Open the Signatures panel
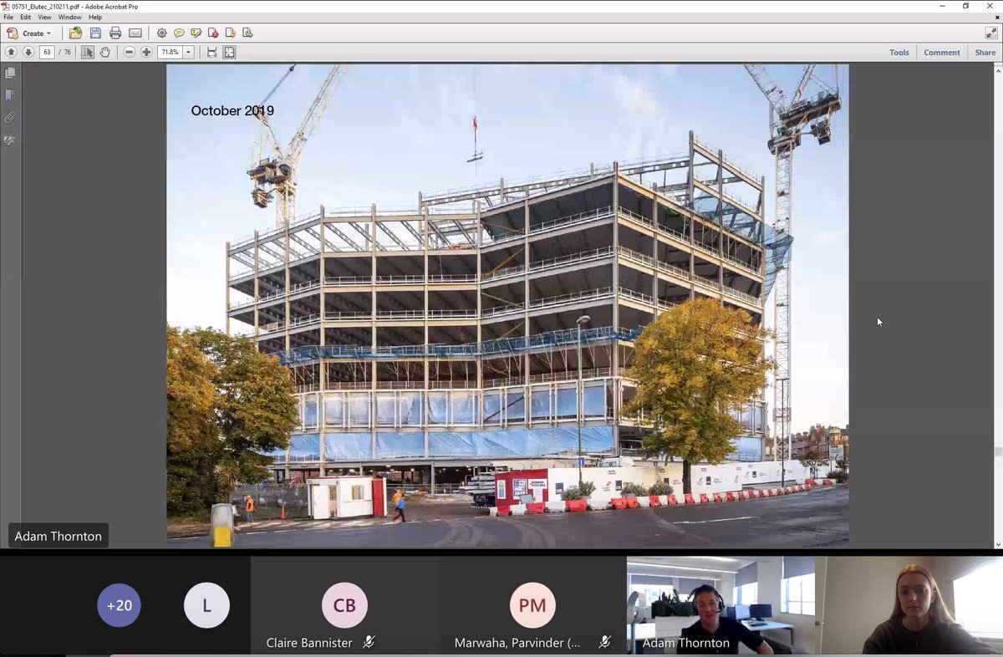 [x=10, y=140]
